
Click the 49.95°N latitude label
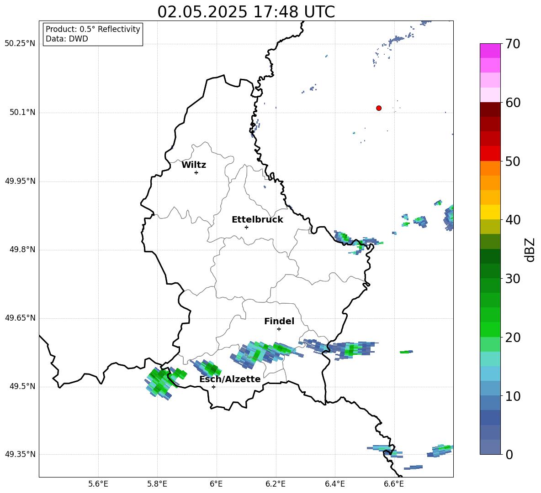(x=20, y=181)
